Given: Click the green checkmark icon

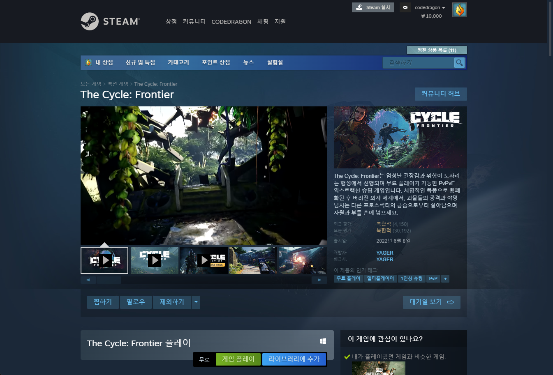Looking at the screenshot, I should pyautogui.click(x=347, y=357).
